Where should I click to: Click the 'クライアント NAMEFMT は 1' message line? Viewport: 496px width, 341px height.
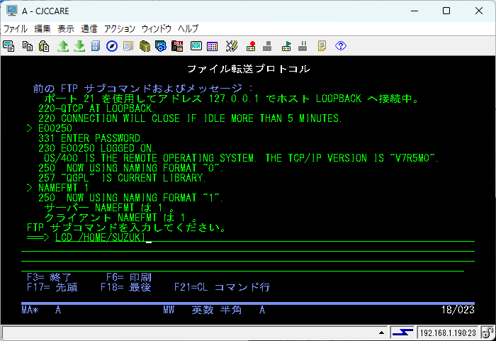120,218
